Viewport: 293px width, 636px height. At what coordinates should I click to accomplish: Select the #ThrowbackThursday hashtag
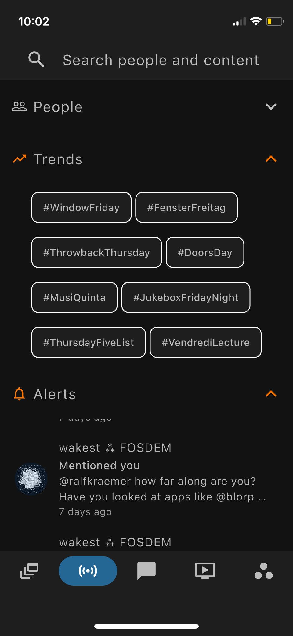[96, 252]
